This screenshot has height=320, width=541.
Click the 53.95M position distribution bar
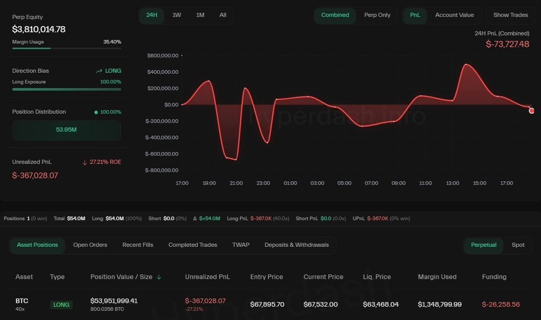[66, 130]
